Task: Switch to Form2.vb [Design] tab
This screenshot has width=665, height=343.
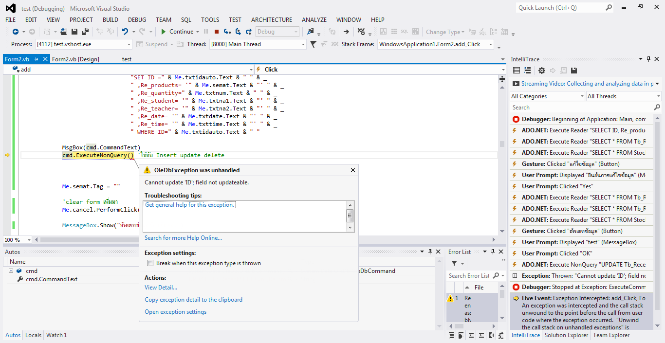Action: pos(75,59)
